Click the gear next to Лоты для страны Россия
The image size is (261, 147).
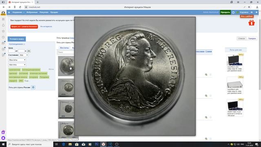[33, 87]
